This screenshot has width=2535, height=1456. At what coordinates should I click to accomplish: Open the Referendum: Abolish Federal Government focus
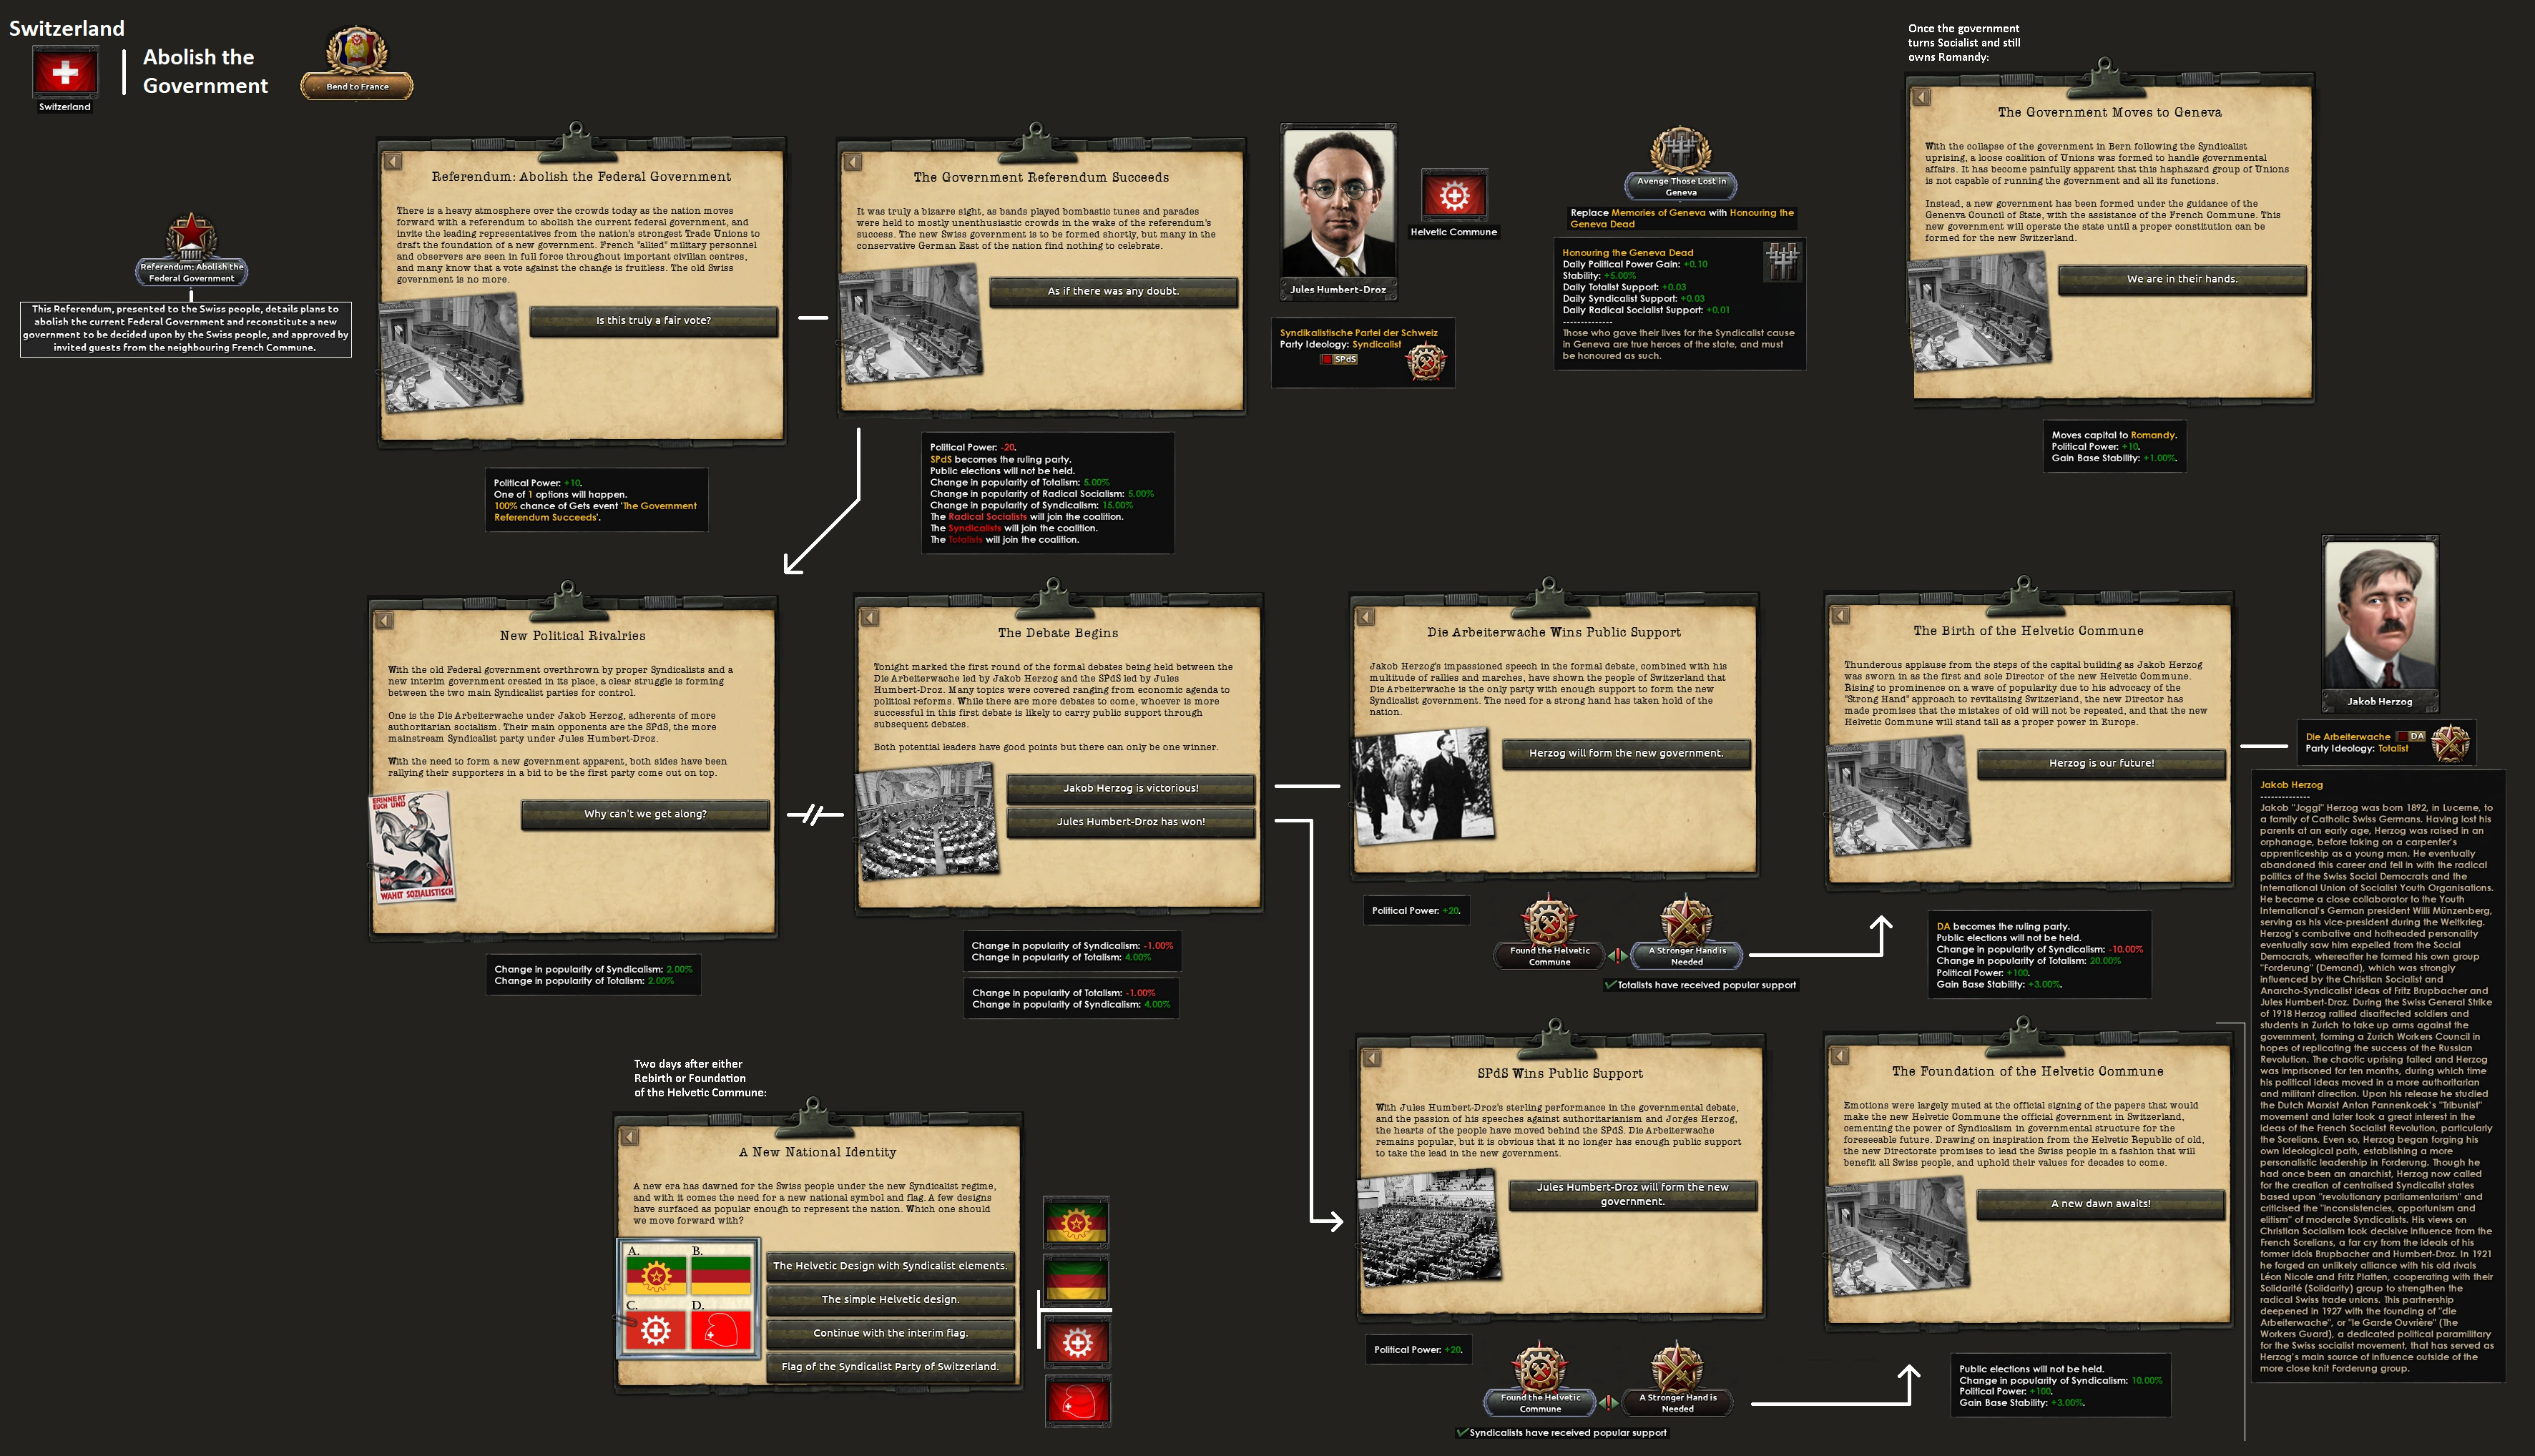(x=191, y=240)
